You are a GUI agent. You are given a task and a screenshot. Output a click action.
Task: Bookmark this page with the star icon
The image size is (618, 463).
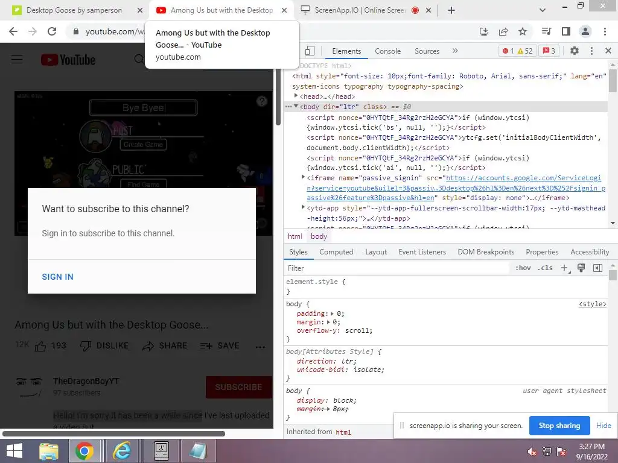coord(523,31)
